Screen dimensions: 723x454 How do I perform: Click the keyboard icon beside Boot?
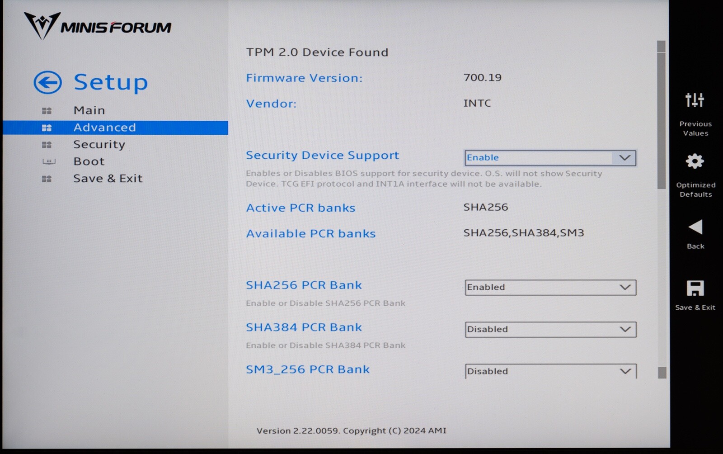click(48, 161)
